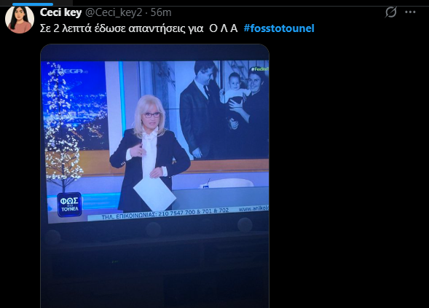
Task: Open the three-dot more options menu
Action: pos(410,12)
